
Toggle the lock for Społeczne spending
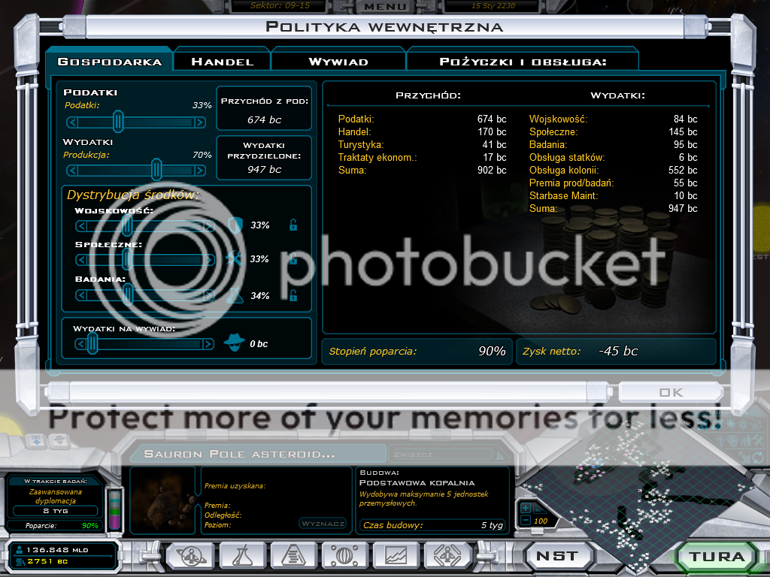(x=293, y=258)
